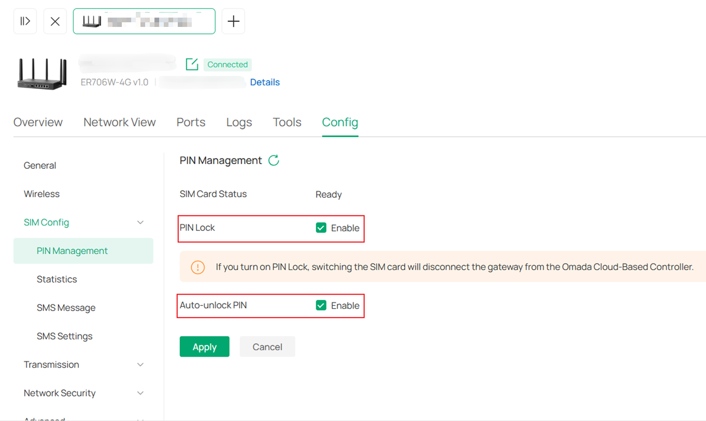
Task: Switch to the Overview tab
Action: [38, 122]
